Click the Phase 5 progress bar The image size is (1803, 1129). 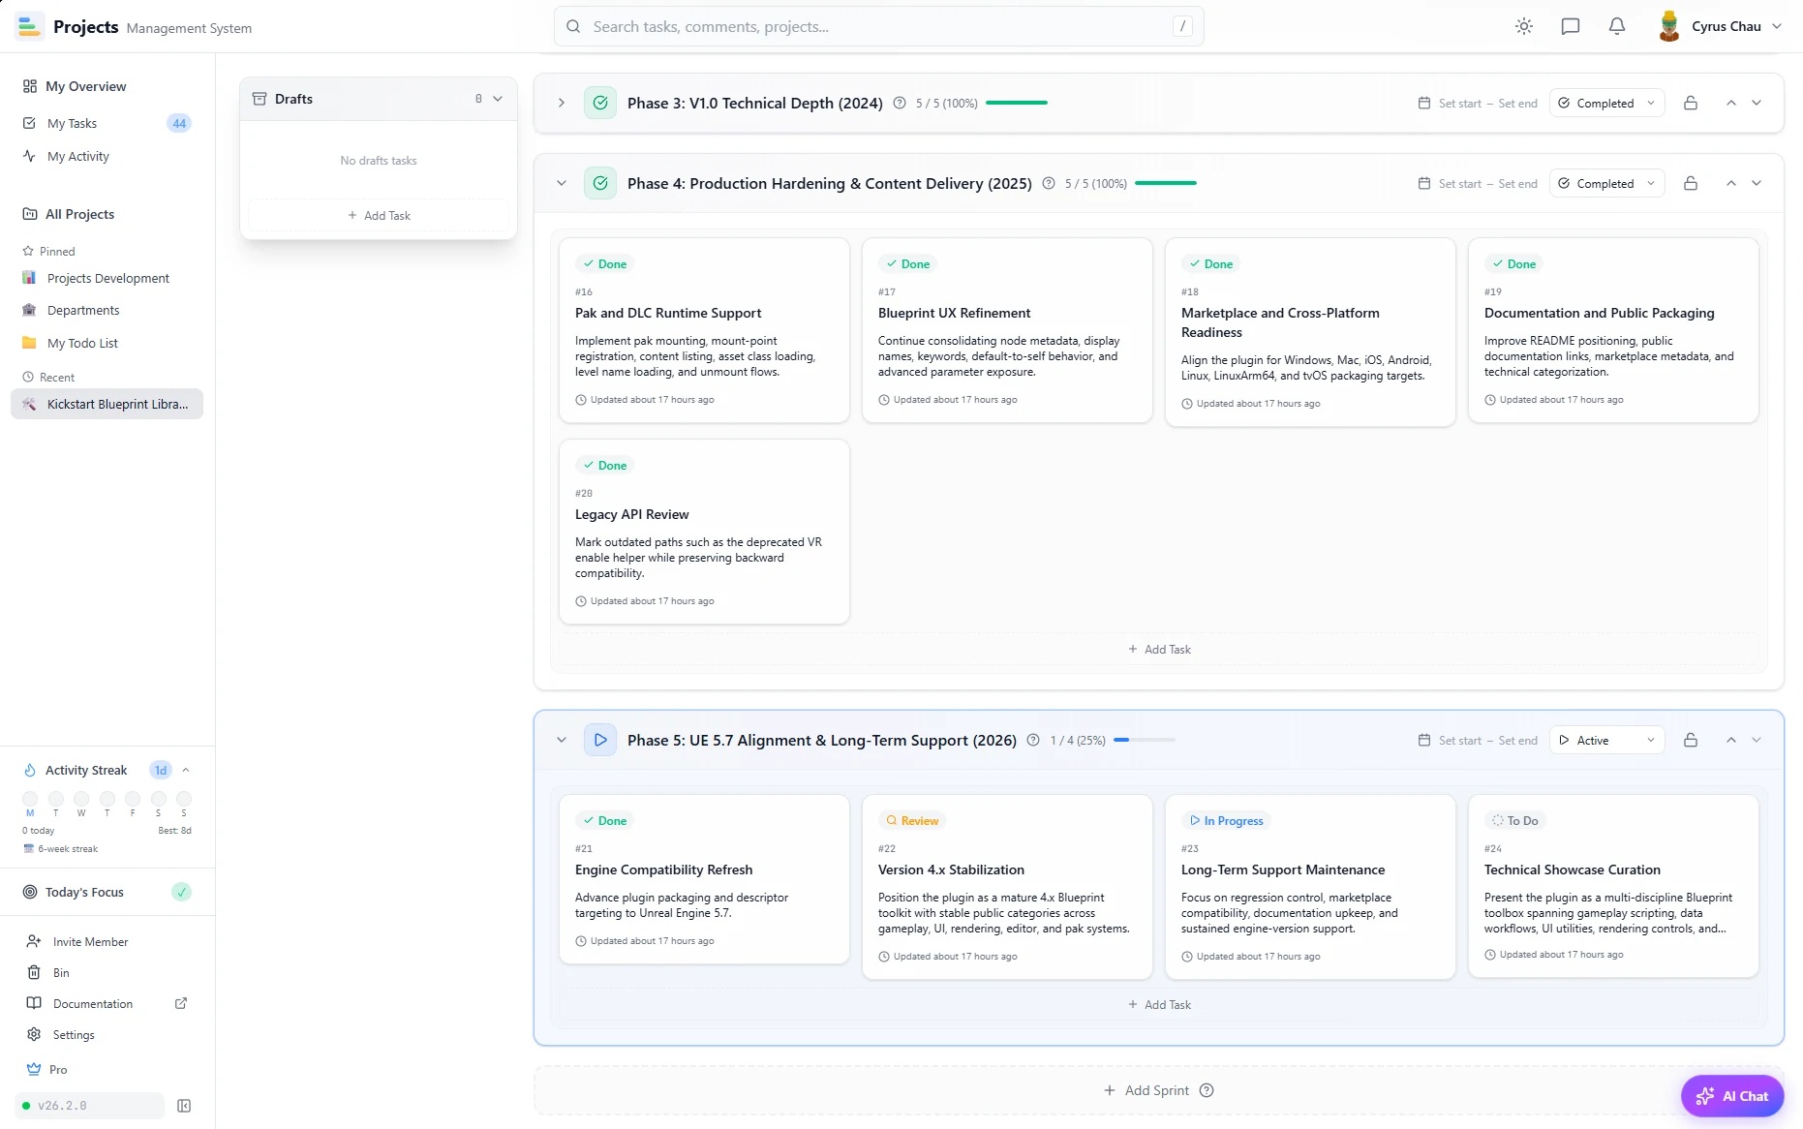click(x=1145, y=740)
